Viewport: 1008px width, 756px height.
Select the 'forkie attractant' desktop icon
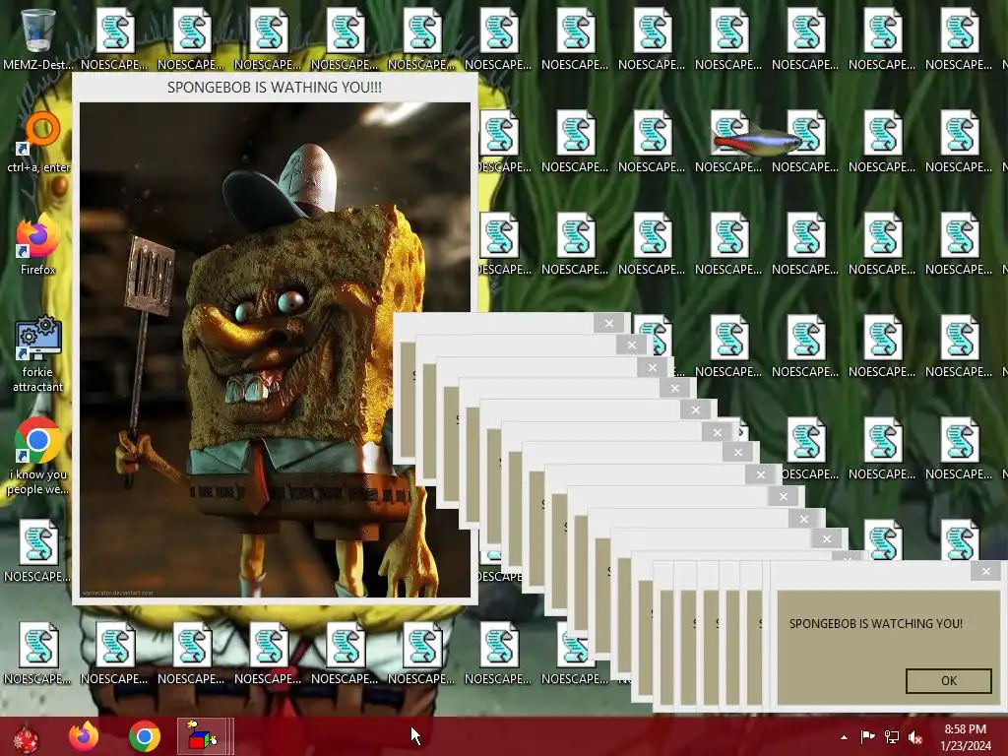click(x=38, y=353)
